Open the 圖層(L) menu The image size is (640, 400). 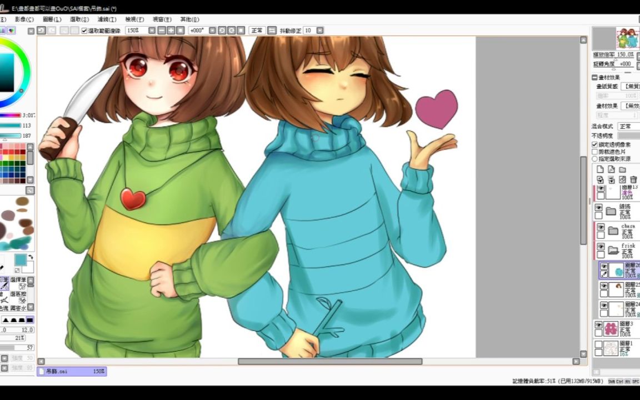(x=52, y=19)
